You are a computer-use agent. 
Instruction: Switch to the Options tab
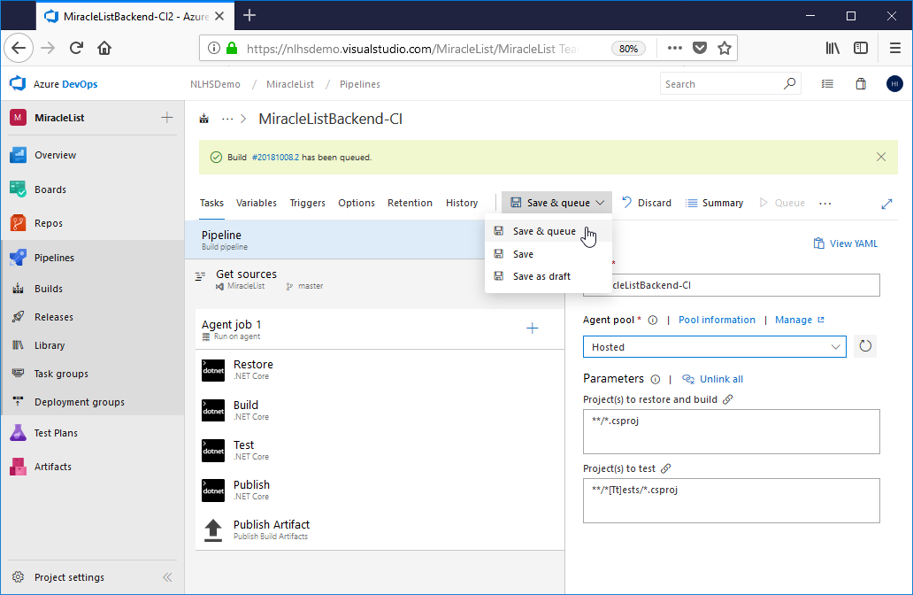coord(357,203)
